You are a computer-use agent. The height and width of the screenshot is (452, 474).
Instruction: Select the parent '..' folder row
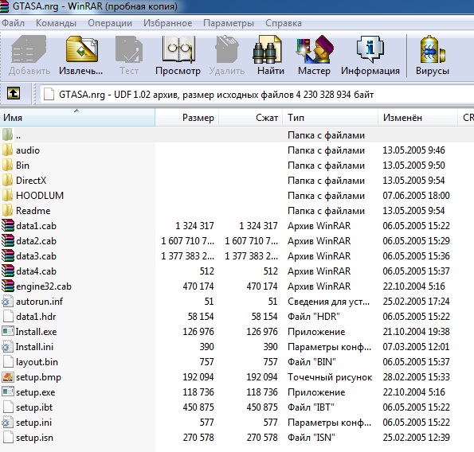[x=237, y=135]
